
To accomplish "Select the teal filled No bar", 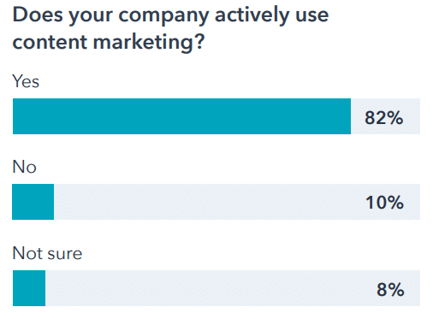I will tap(33, 202).
